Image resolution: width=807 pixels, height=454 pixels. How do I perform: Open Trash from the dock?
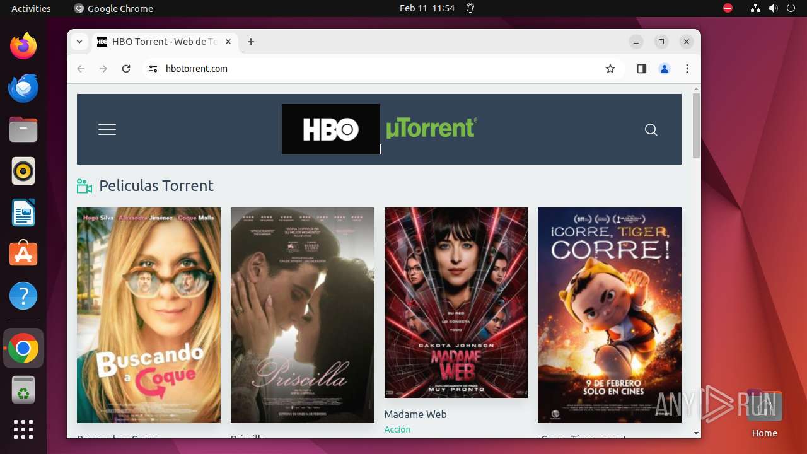(23, 390)
